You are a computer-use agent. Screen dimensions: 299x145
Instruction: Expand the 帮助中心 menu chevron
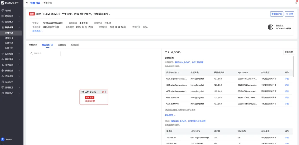(20, 93)
